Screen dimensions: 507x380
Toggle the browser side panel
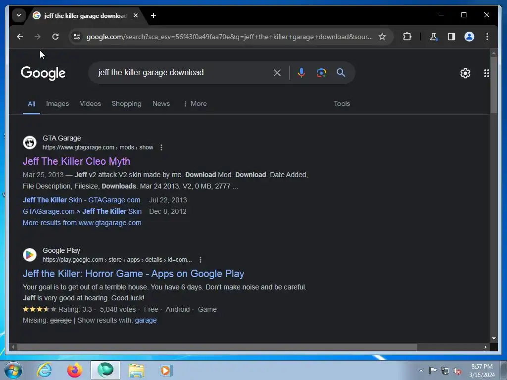pyautogui.click(x=452, y=37)
